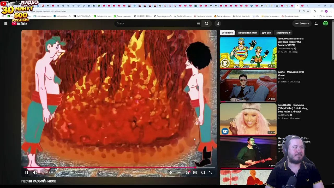Open the player settings gear
Image resolution: width=334 pixels, height=188 pixels.
click(187, 172)
